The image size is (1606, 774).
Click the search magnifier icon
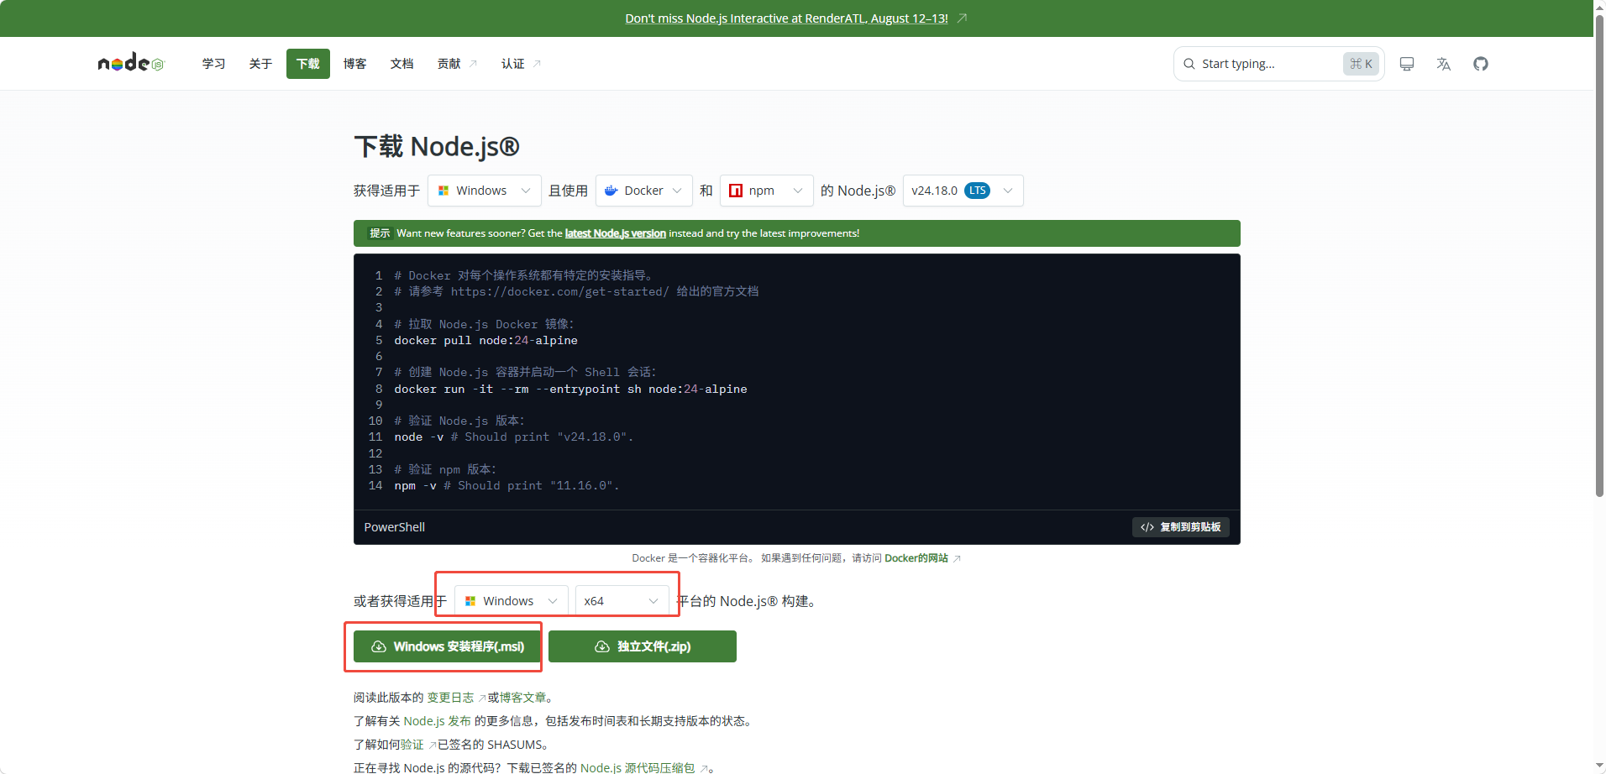[1189, 64]
